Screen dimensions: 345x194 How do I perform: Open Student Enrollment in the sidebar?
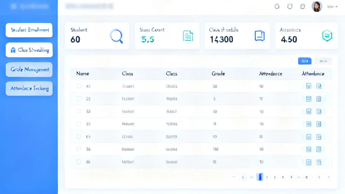[x=29, y=30]
